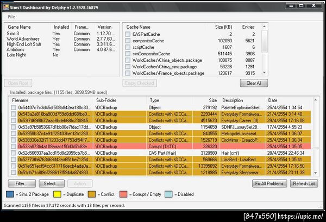Select file 0x53a97b5853667d1bb00e7fdac17dd row
326x222 pixels.
tap(161, 127)
